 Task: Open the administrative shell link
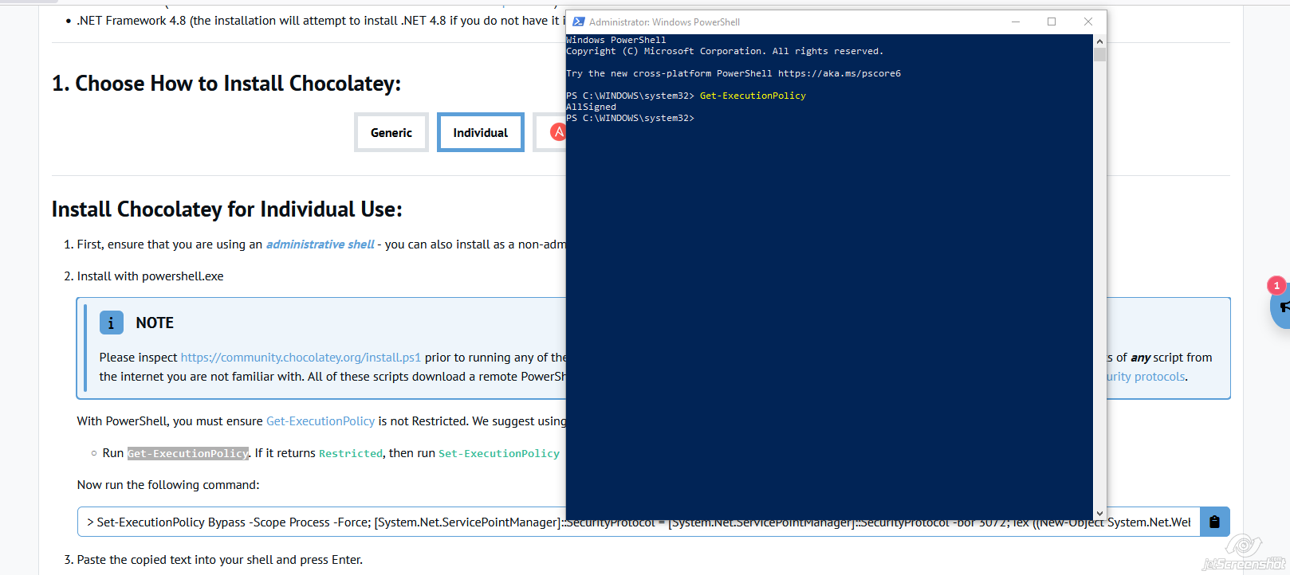[320, 244]
